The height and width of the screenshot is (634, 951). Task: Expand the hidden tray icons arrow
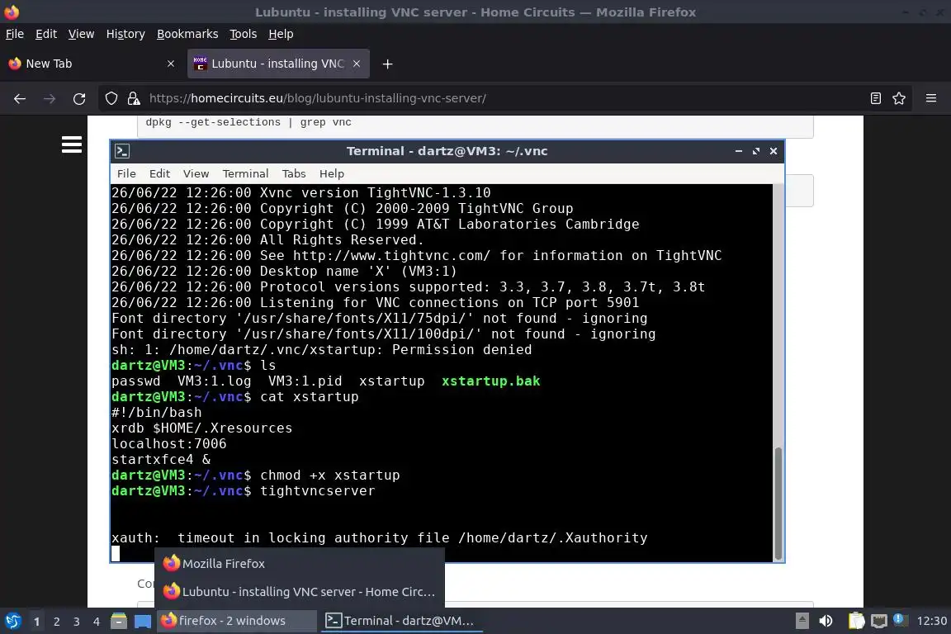point(802,621)
